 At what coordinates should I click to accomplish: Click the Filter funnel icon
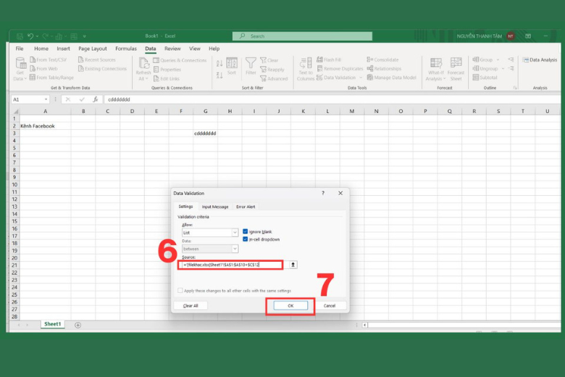click(x=251, y=65)
